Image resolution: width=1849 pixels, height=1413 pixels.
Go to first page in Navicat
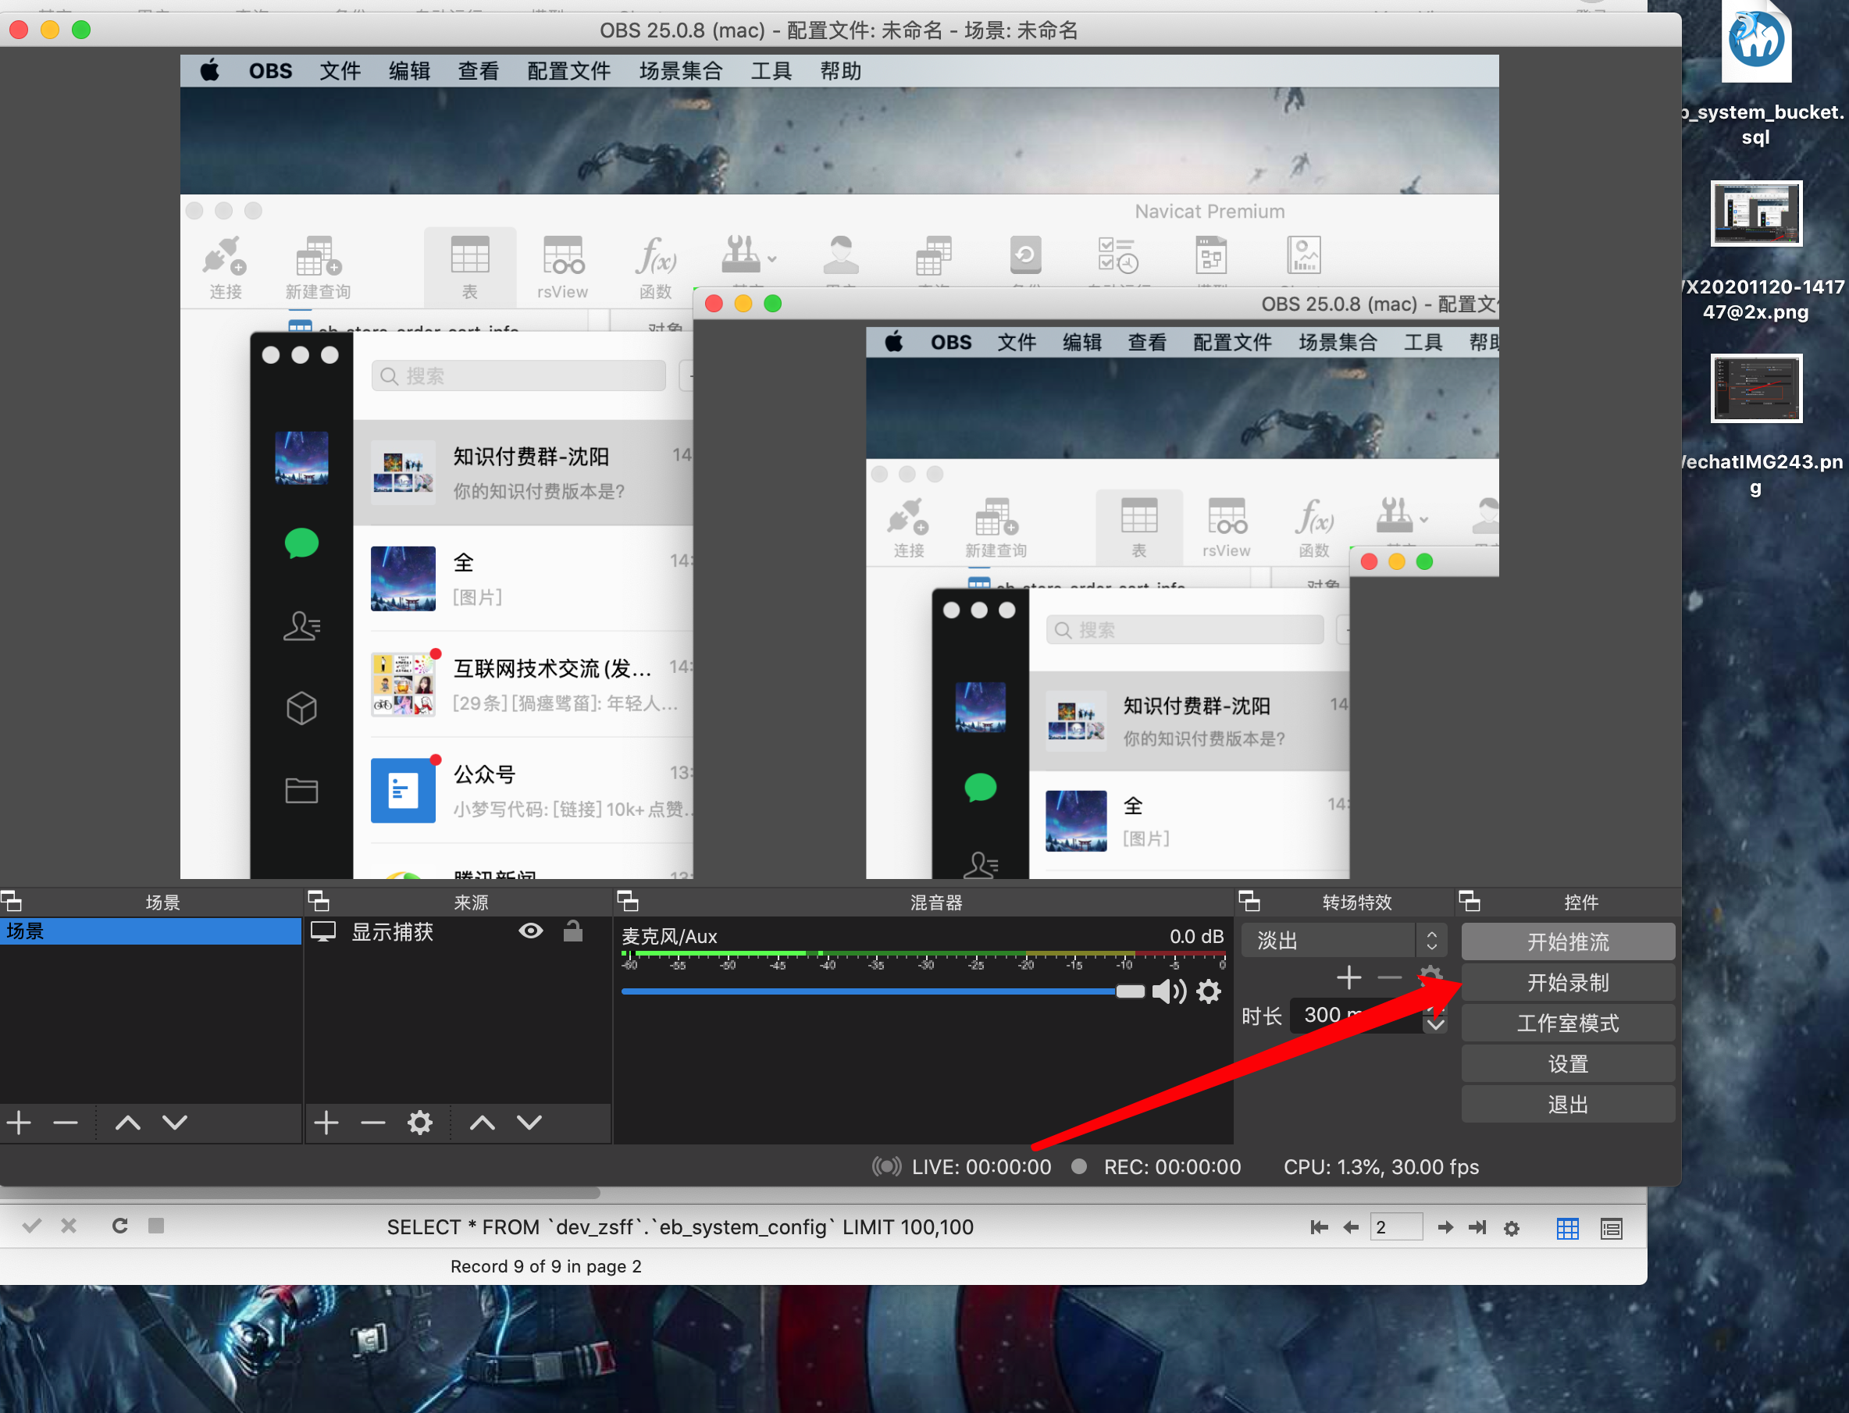pyautogui.click(x=1319, y=1228)
